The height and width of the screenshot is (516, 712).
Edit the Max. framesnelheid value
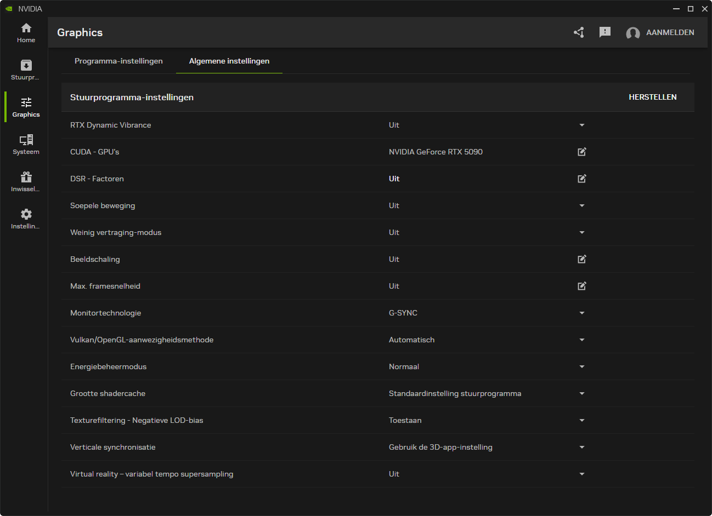tap(582, 286)
